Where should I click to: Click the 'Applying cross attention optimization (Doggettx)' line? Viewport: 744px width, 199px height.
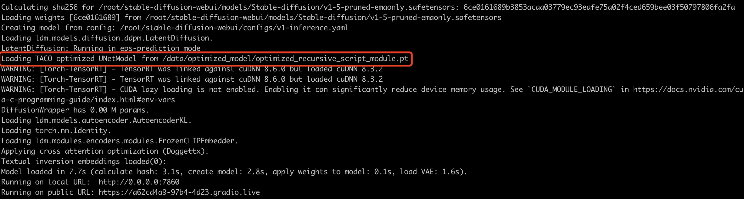coord(105,151)
